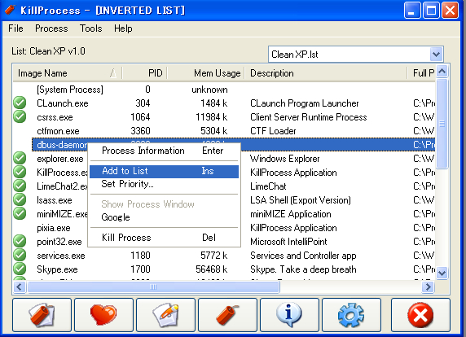Click PID value '3360'

click(x=140, y=131)
